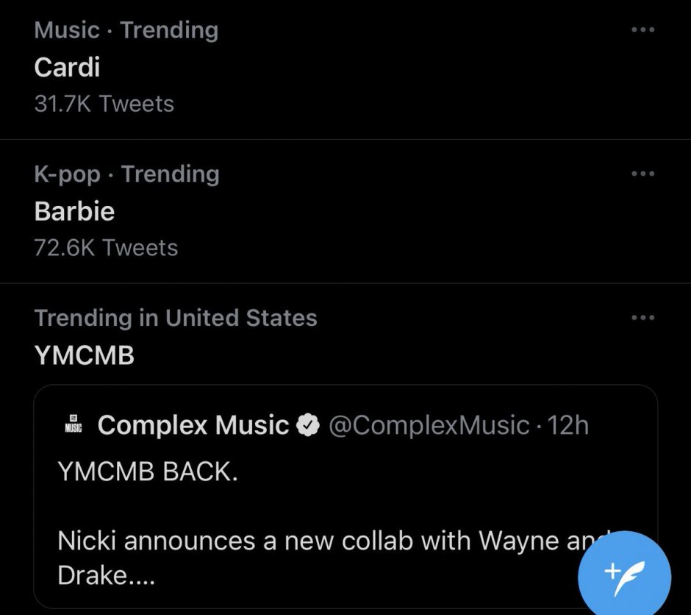This screenshot has height=615, width=691.
Task: Open the Cardi trending topic
Action: tap(67, 67)
